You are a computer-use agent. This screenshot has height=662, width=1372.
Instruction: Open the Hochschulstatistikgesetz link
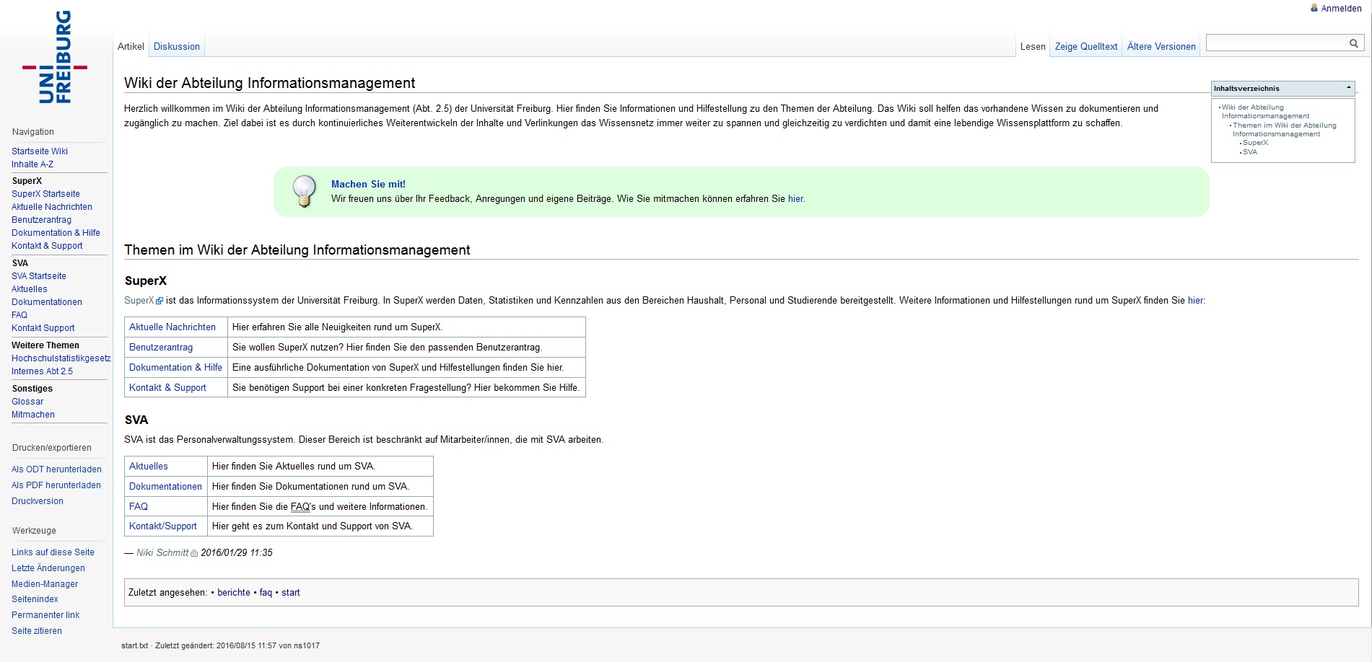pos(61,358)
